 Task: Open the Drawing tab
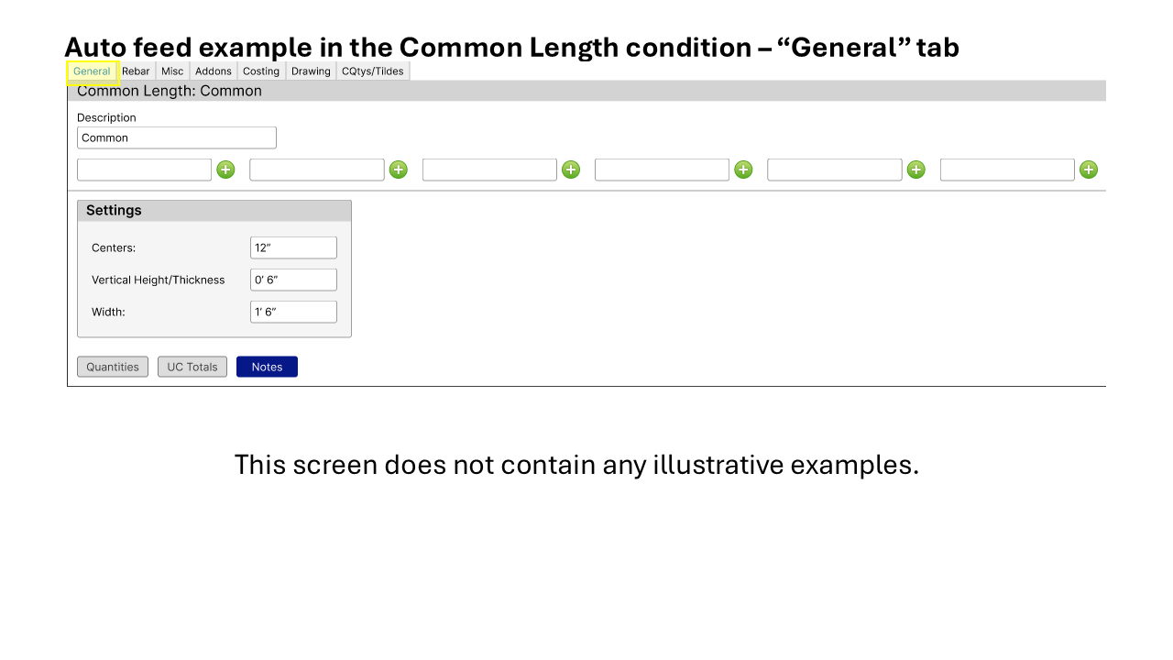coord(311,71)
